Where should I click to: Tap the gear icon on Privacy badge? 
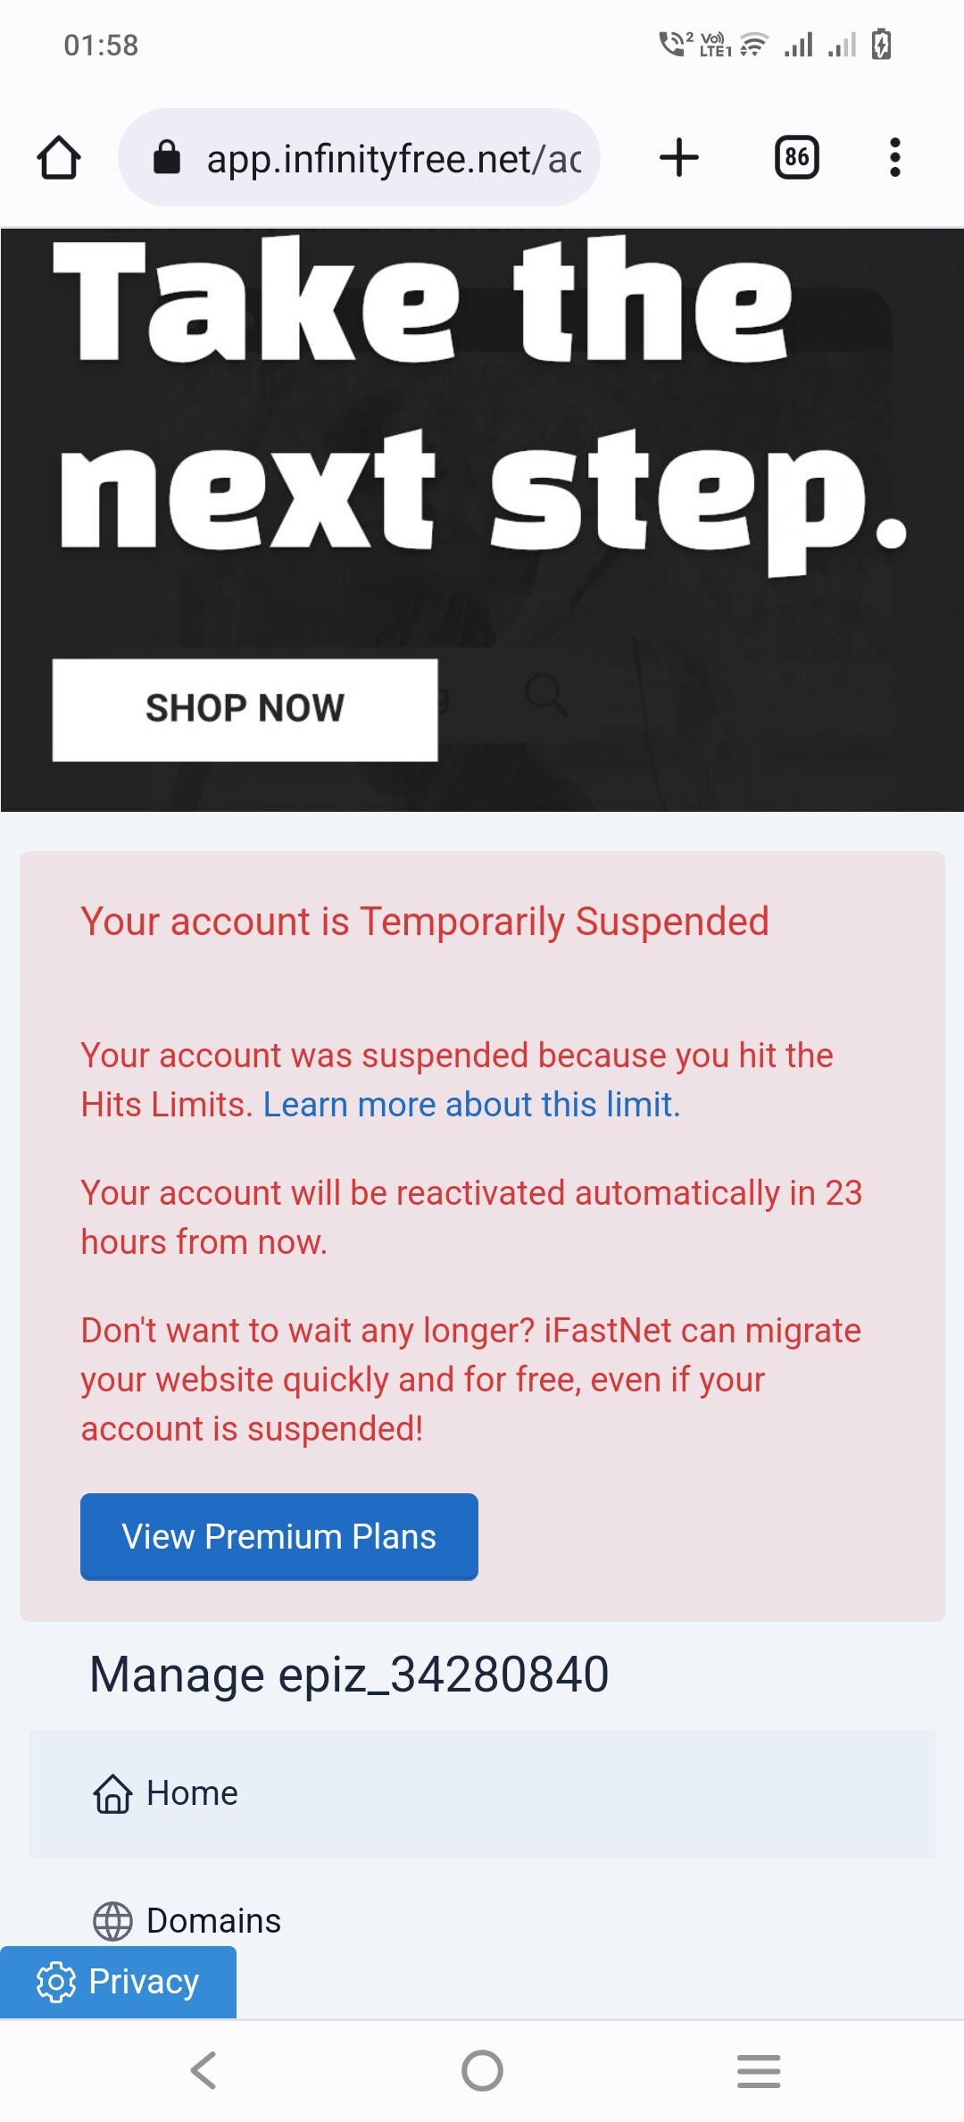56,1982
